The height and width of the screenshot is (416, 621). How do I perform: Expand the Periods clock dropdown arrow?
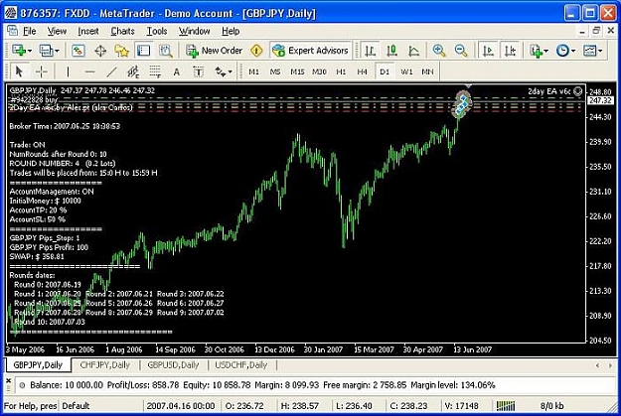(x=573, y=51)
